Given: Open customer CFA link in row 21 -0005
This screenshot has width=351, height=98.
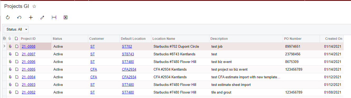Looking at the screenshot, I should (93, 70).
